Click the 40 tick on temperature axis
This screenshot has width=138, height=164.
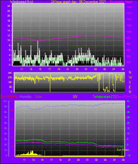point(128,101)
